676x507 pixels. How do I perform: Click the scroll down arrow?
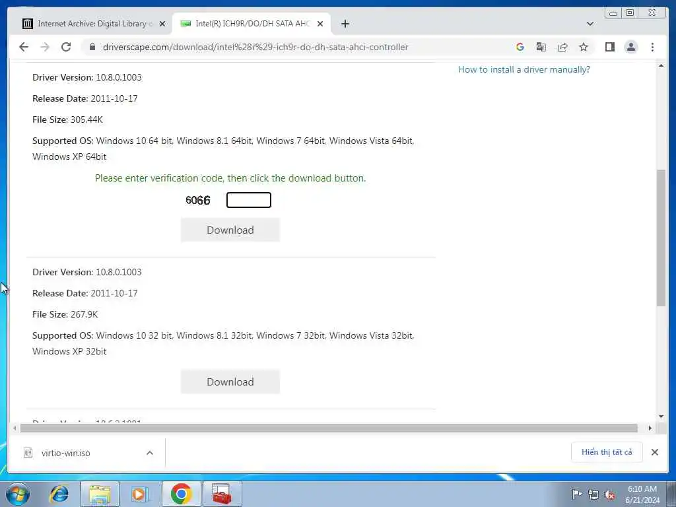(x=661, y=417)
